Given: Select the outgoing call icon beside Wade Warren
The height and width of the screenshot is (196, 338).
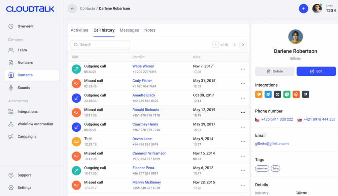Looking at the screenshot, I should point(76,69).
